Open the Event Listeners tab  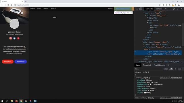pos(159,65)
